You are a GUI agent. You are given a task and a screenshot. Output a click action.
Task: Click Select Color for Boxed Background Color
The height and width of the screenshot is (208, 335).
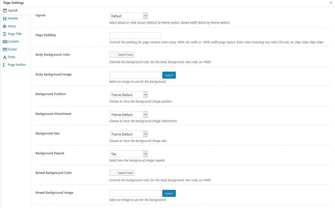126,173
